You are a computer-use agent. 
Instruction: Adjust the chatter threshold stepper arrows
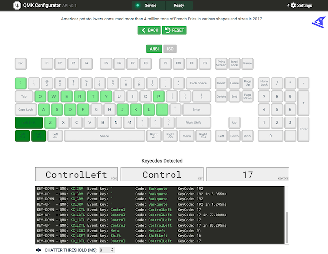pyautogui.click(x=113, y=250)
